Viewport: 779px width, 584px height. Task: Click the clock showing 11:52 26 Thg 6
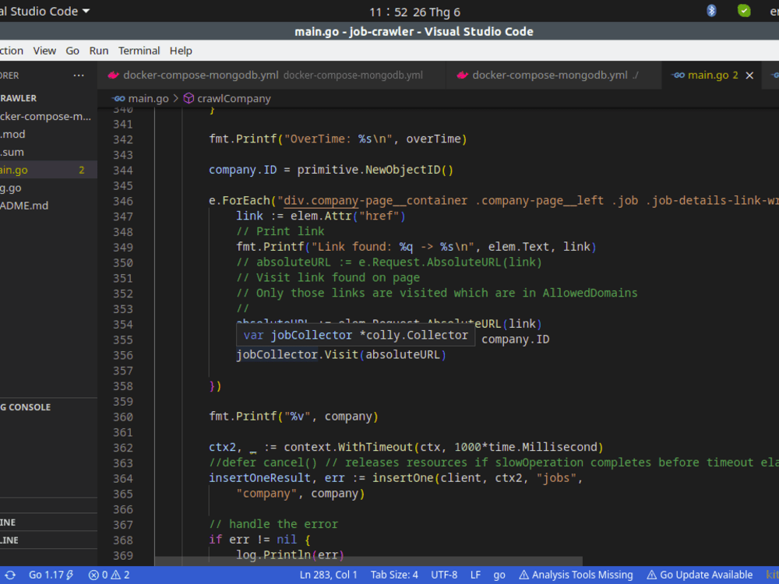point(415,12)
